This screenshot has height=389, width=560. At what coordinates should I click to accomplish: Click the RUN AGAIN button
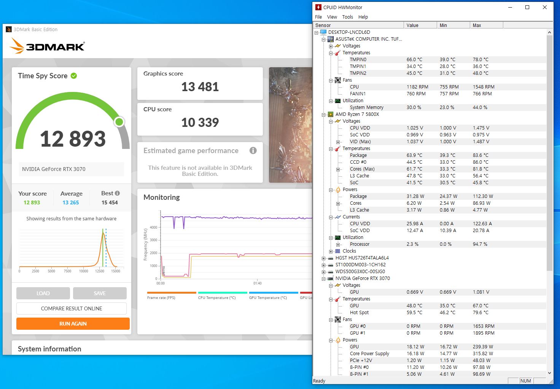coord(73,324)
